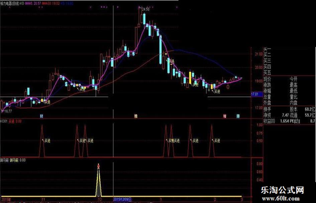Click the 现价 field label
Screen dimensions: 316x203
coord(267,79)
